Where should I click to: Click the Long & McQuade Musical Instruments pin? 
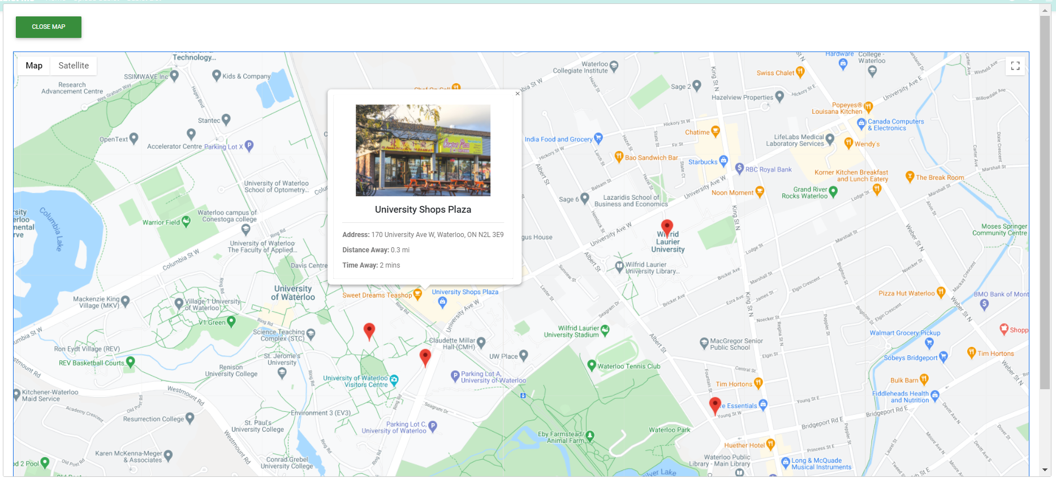[786, 463]
